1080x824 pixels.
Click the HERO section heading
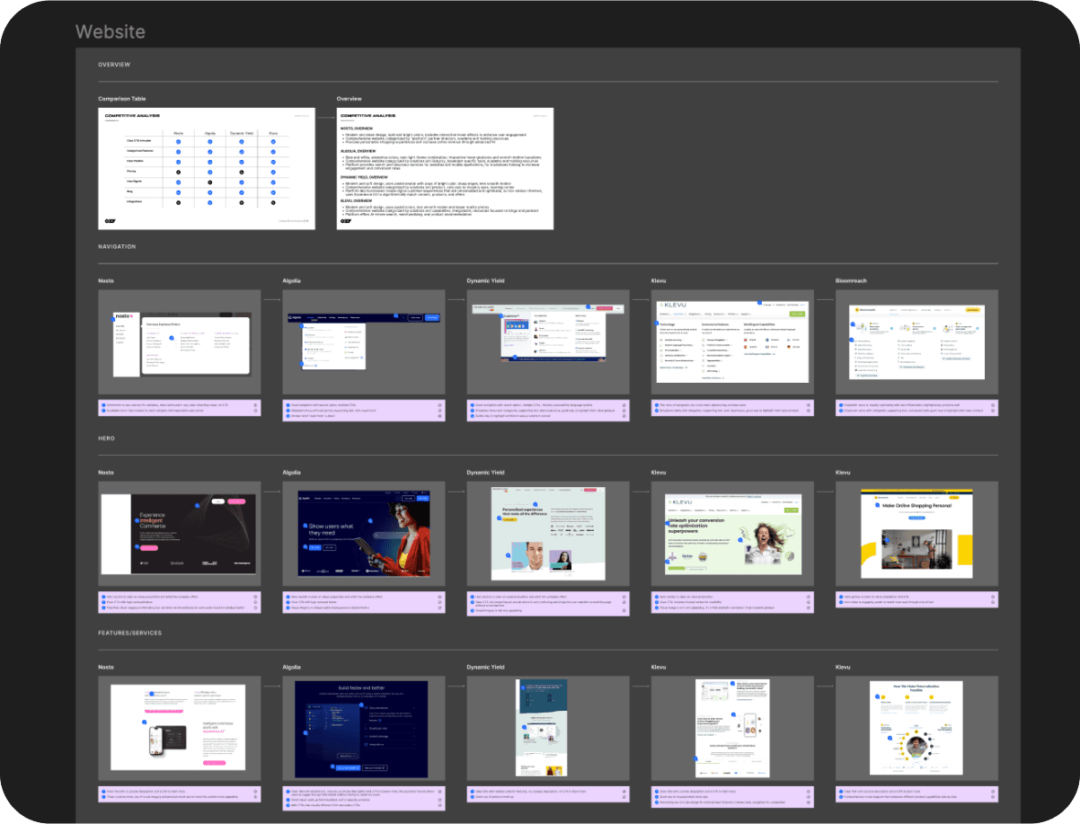[x=106, y=438]
